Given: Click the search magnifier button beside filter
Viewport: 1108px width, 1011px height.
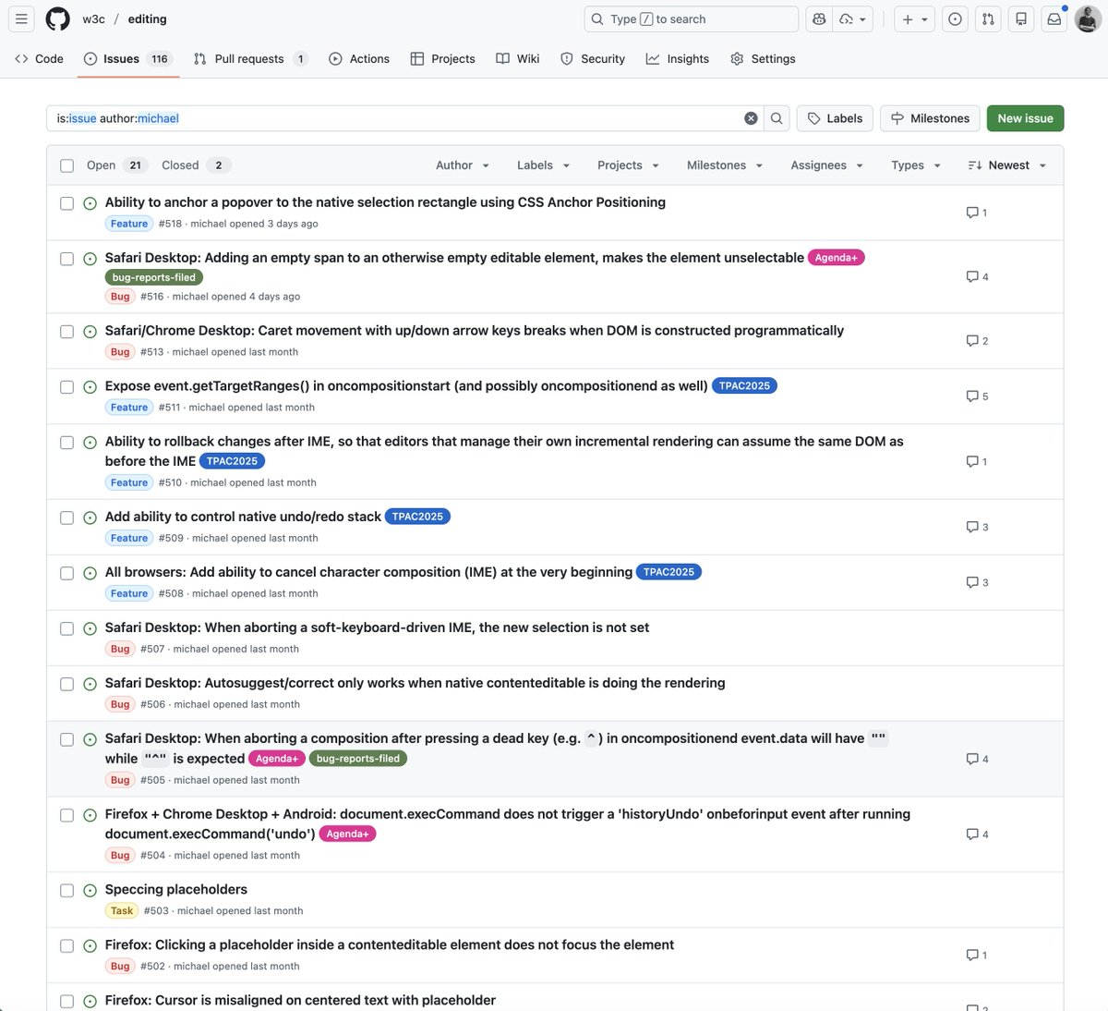Looking at the screenshot, I should pos(777,118).
